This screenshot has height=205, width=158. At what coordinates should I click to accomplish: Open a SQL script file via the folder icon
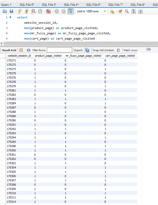pyautogui.click(x=5, y=11)
